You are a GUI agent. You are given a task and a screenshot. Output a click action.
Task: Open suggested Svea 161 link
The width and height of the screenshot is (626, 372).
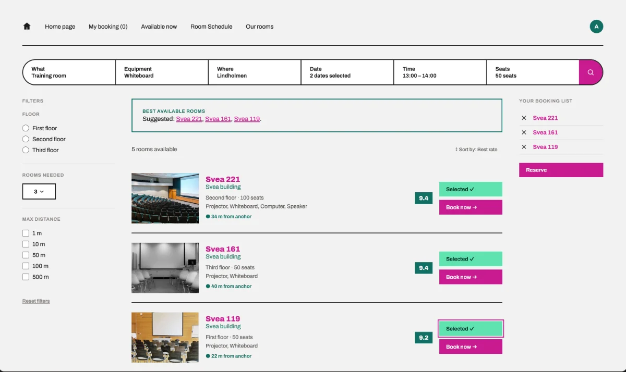tap(218, 119)
